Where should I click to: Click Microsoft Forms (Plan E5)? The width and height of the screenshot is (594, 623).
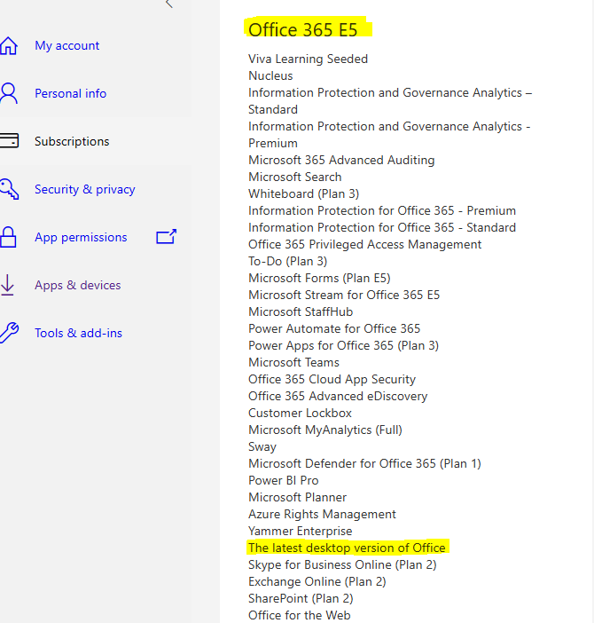(x=319, y=278)
